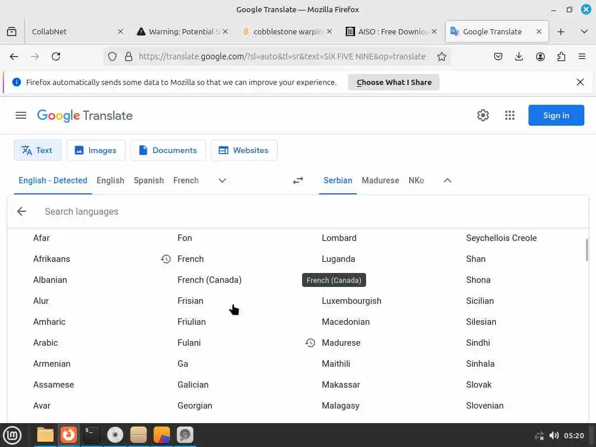Show tracking protection shield info
The image size is (596, 447).
[112, 56]
